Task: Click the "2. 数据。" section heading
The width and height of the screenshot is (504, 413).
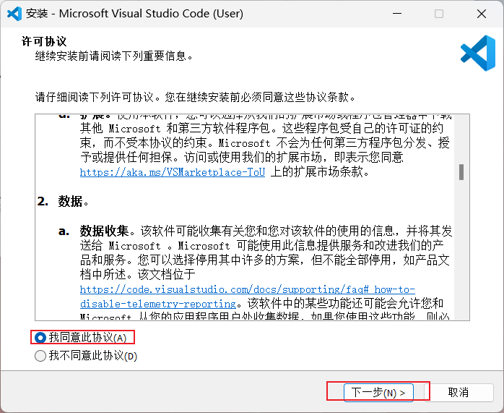Action: click(x=63, y=202)
